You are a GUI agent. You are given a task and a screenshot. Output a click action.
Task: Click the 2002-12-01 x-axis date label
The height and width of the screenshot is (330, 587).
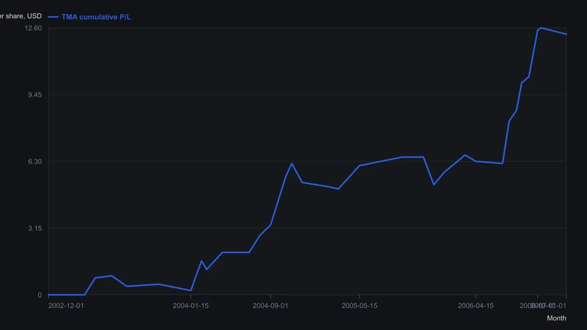(66, 306)
